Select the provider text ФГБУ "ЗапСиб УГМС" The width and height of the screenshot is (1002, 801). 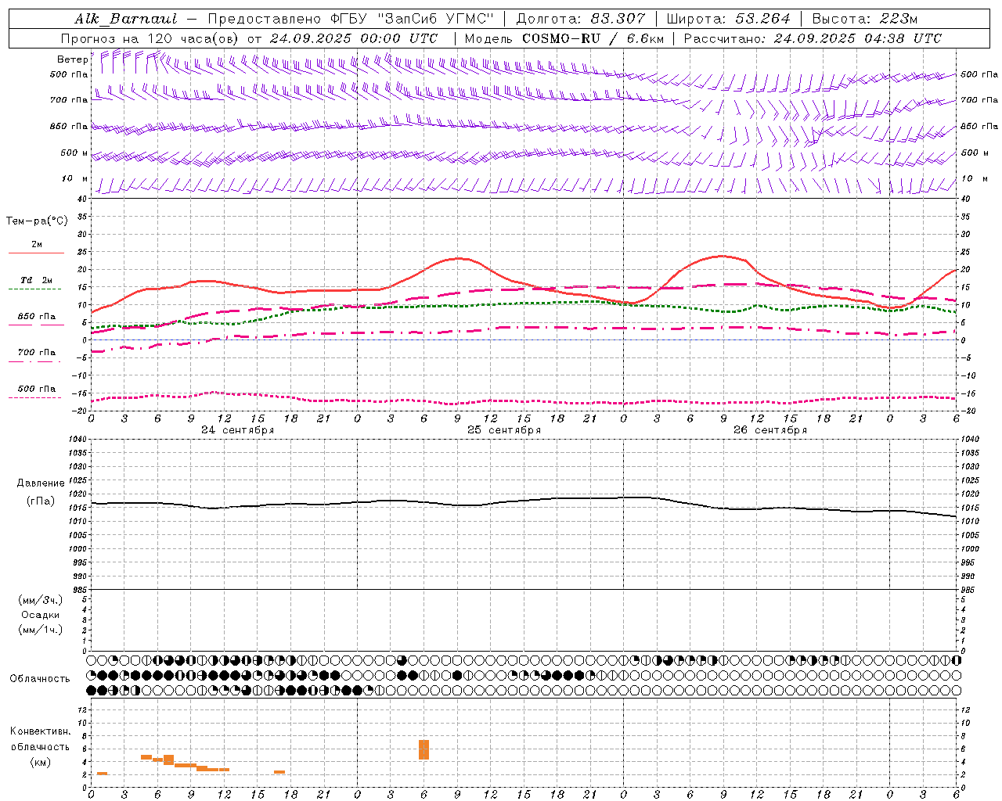coord(413,19)
